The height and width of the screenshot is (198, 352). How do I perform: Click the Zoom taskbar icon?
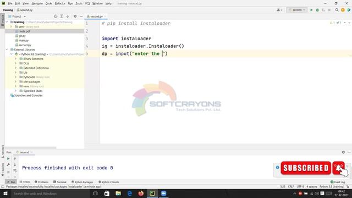164,194
